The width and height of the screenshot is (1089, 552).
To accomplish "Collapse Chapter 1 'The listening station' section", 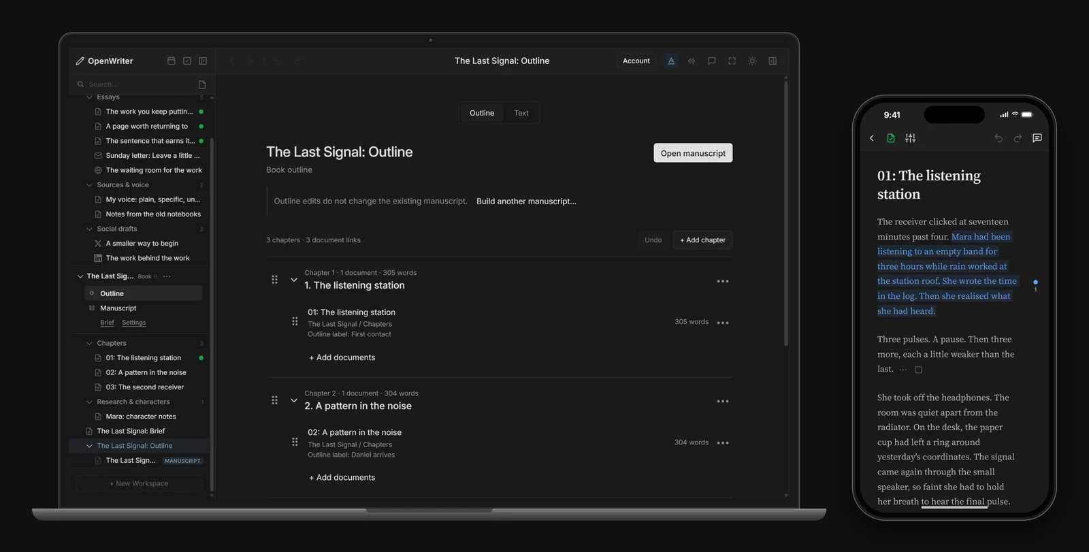I will [294, 280].
